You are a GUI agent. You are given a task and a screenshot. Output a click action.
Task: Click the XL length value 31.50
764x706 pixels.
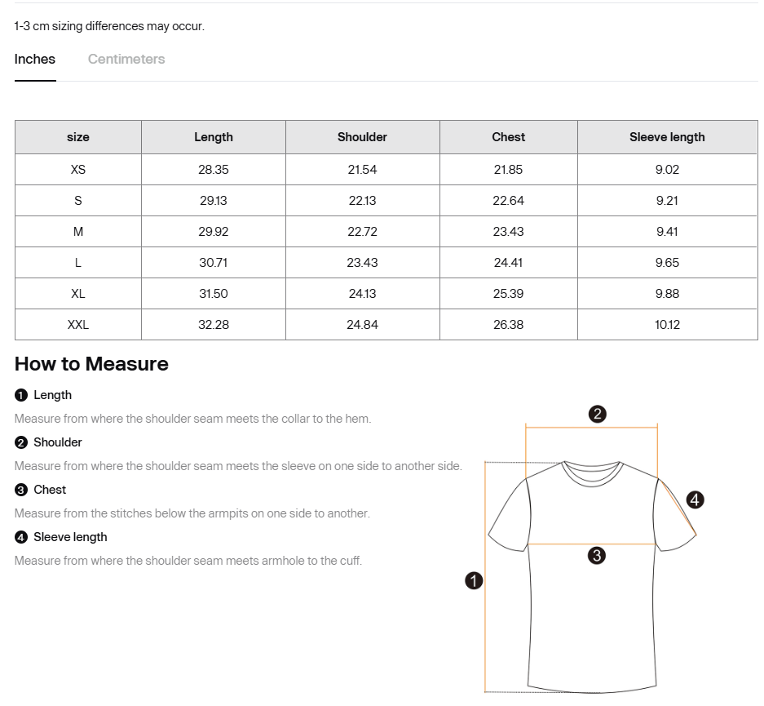pyautogui.click(x=214, y=294)
